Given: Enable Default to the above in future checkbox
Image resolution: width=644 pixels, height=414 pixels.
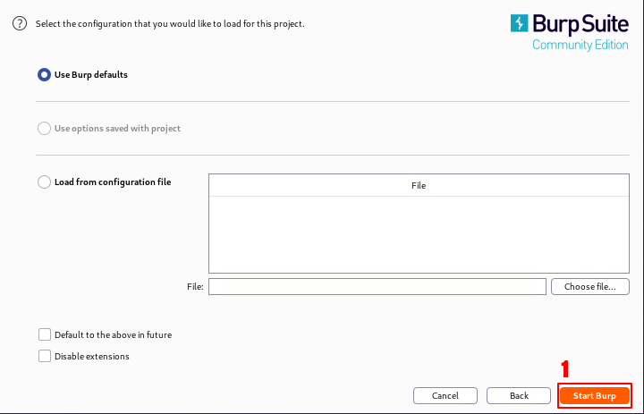Looking at the screenshot, I should click(x=45, y=334).
